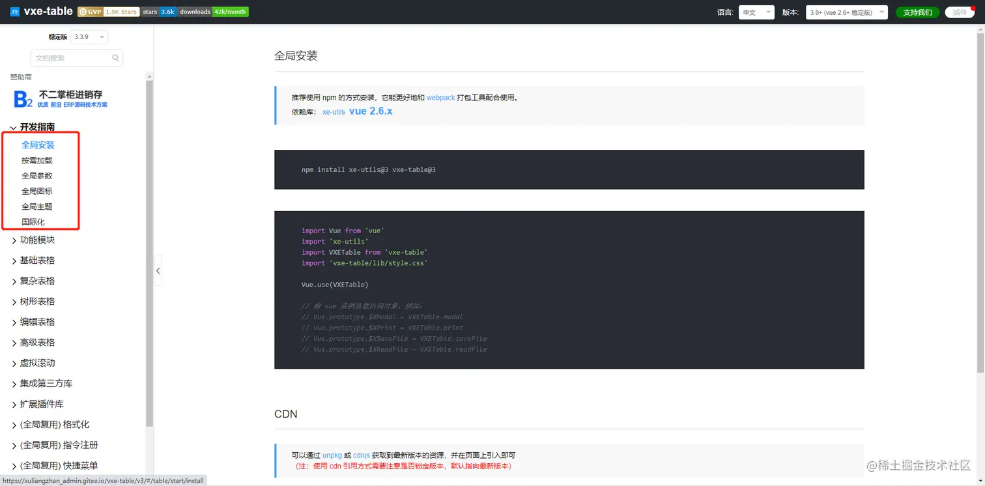Open the 版本 version dropdown

(847, 12)
